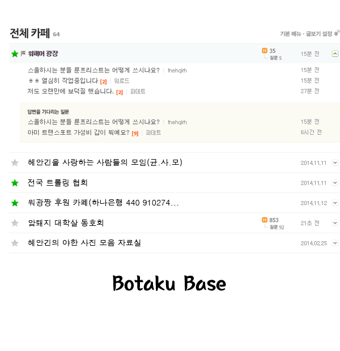Open 아미 트랜스포트 가성비 갑이 뭐예요 question
Viewport: 340px width, 351px height.
[x=78, y=132]
